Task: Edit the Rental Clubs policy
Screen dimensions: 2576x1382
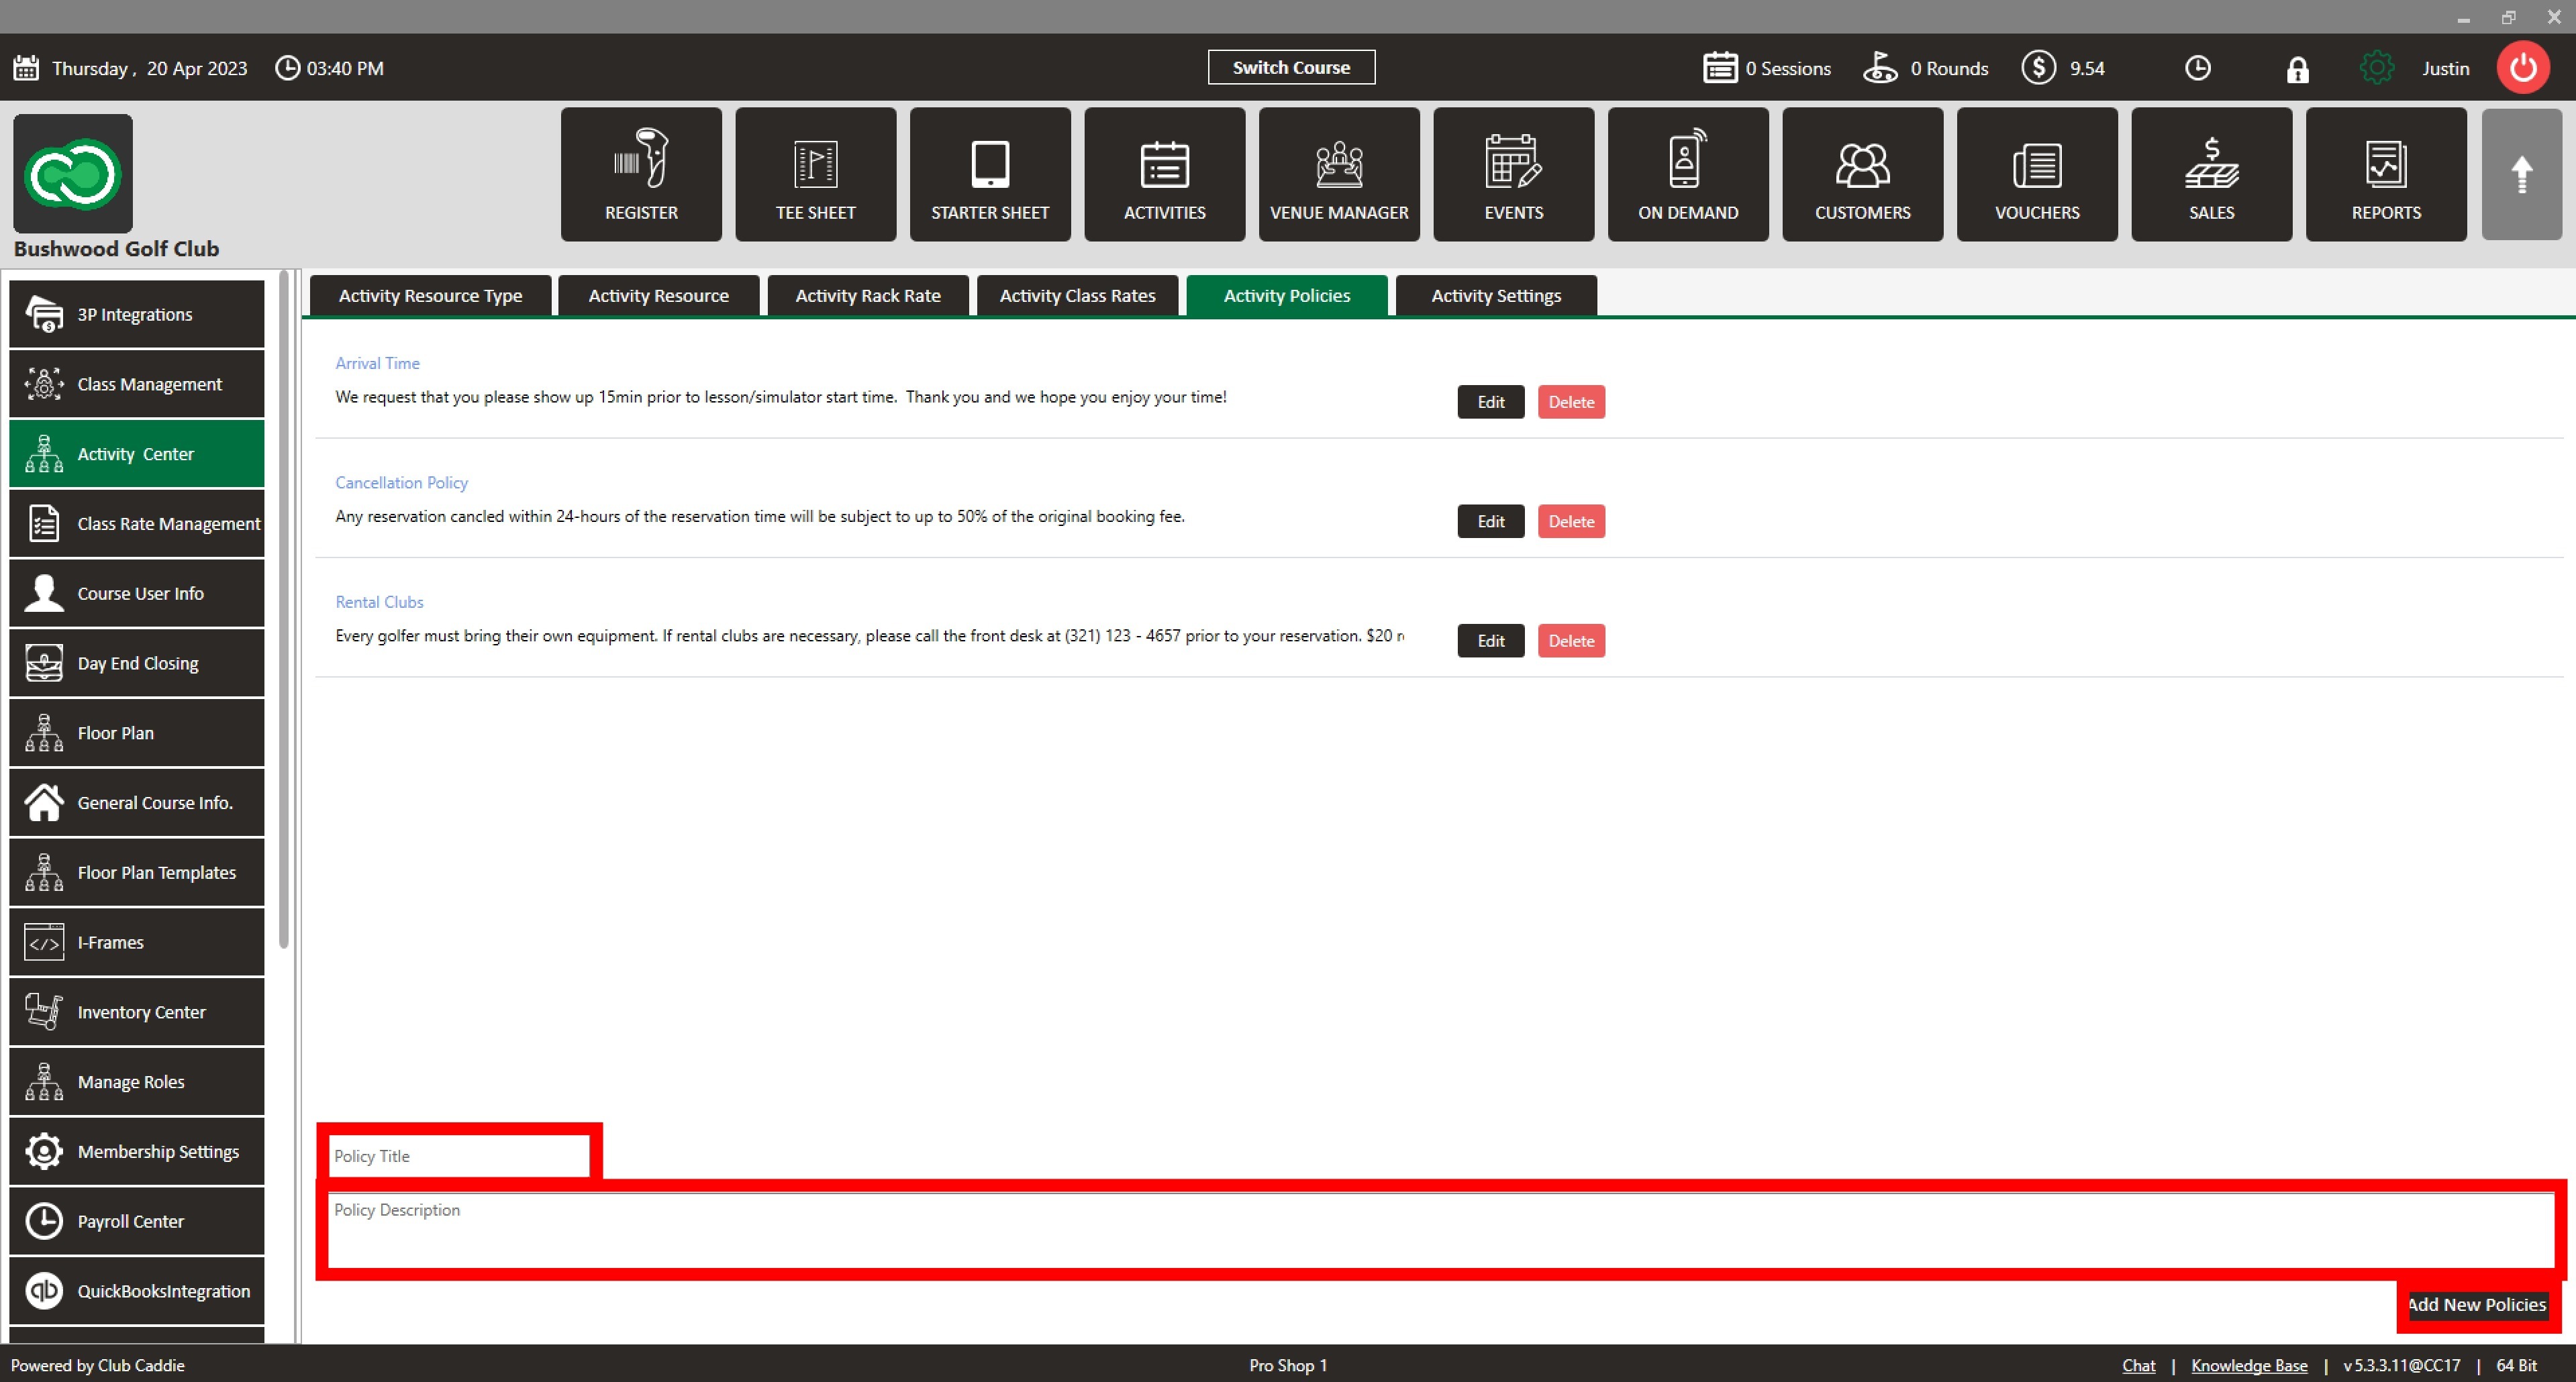Action: [x=1490, y=641]
